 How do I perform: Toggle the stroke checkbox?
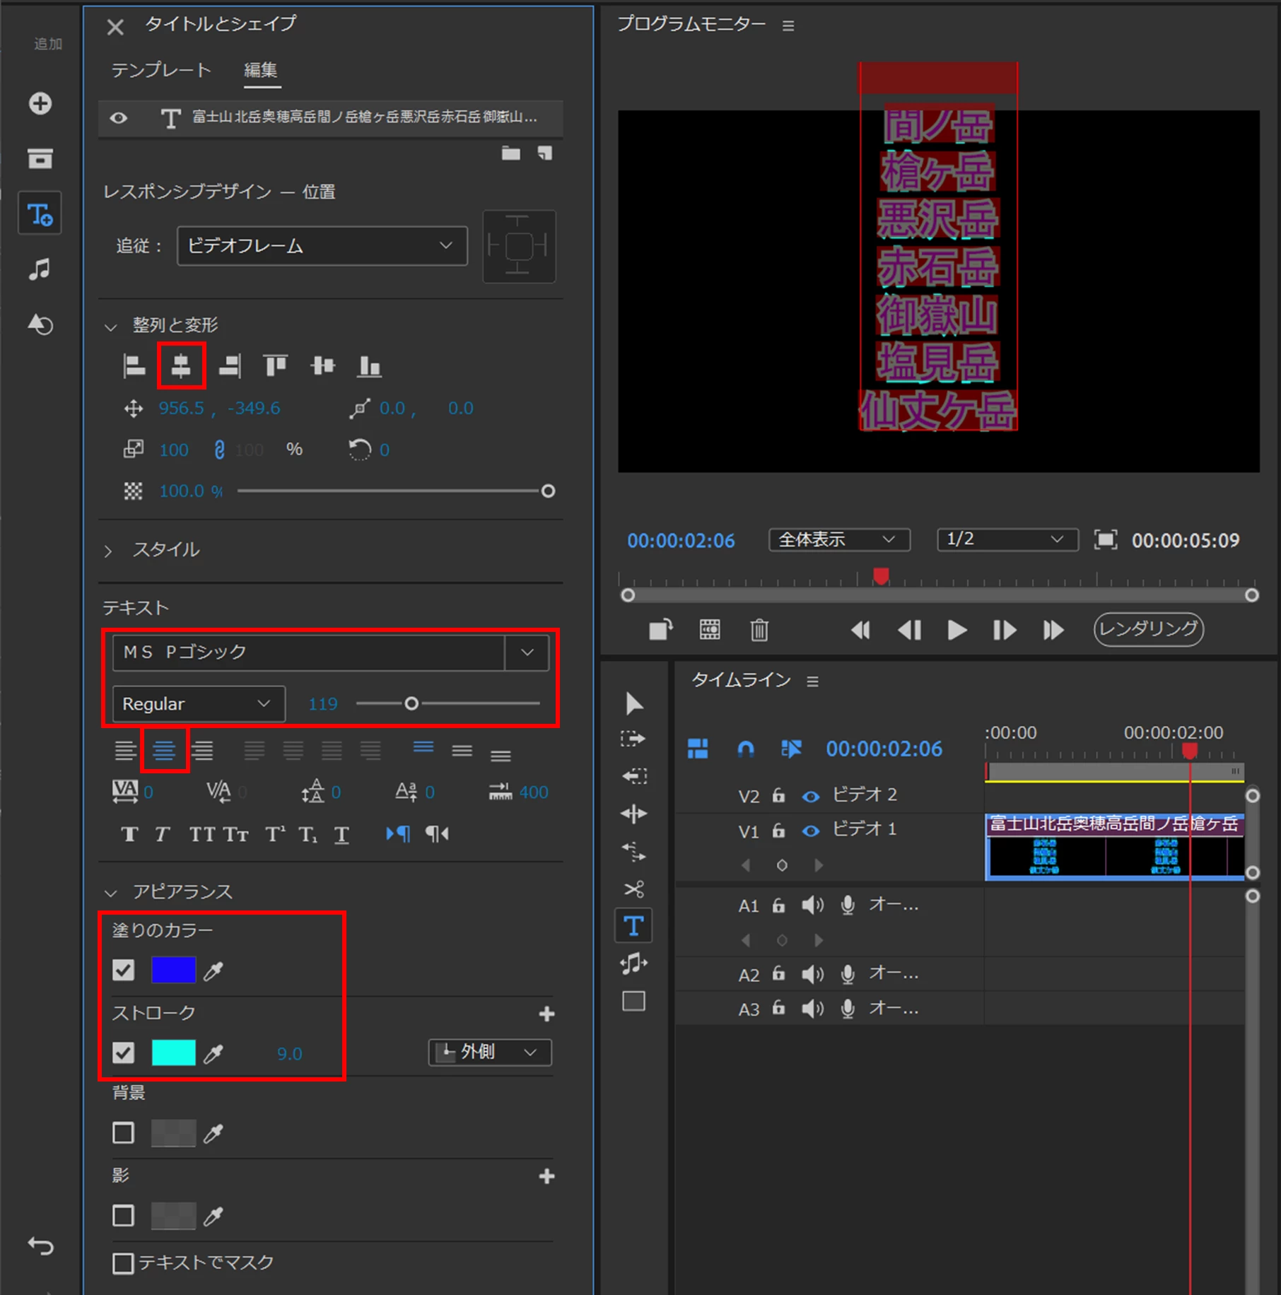click(124, 1053)
